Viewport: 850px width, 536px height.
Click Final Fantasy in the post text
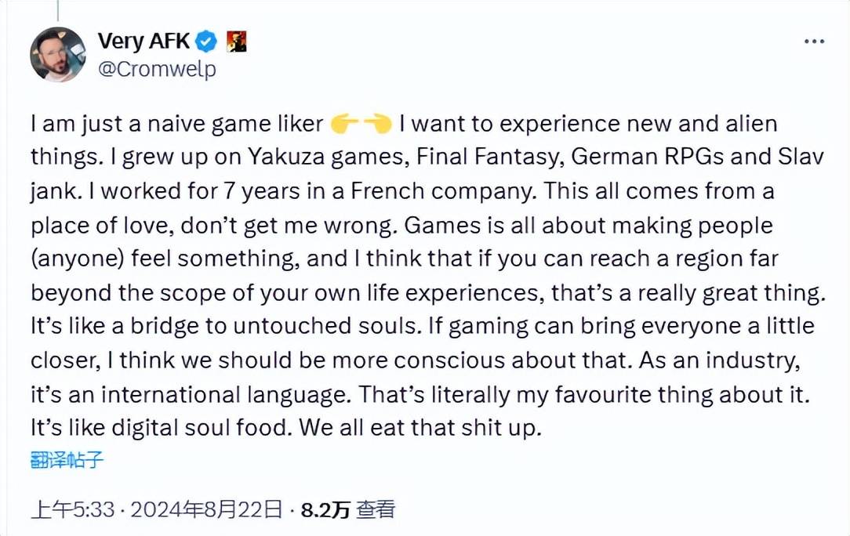pyautogui.click(x=487, y=158)
